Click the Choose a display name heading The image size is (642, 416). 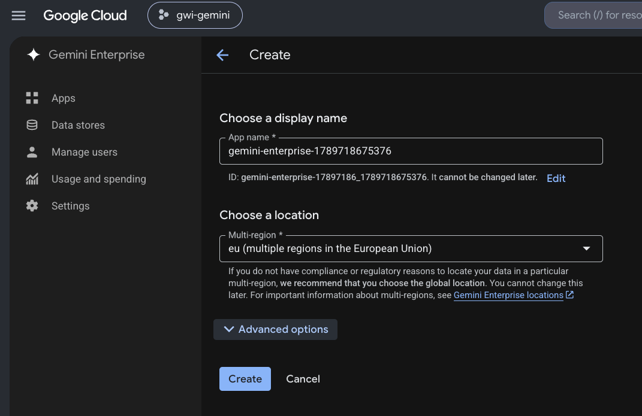coord(284,118)
